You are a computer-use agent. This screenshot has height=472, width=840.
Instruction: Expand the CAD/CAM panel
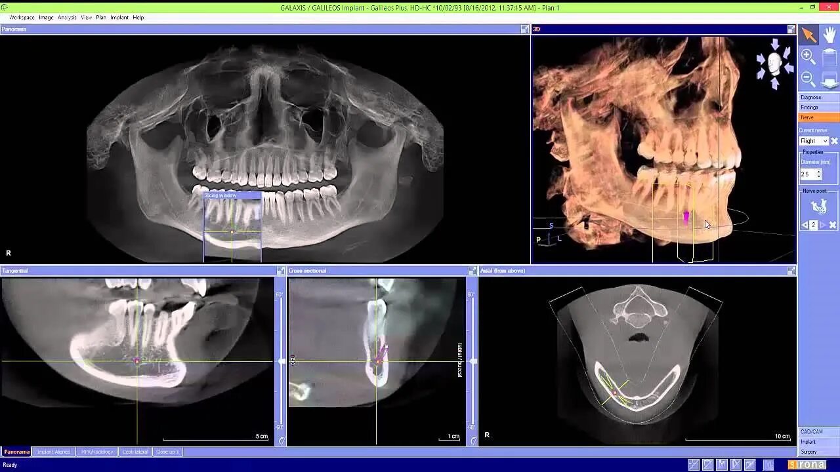coord(818,431)
